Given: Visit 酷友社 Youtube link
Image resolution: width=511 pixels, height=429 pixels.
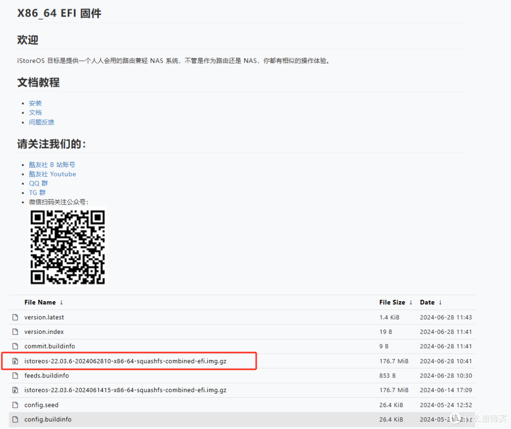Looking at the screenshot, I should 53,174.
